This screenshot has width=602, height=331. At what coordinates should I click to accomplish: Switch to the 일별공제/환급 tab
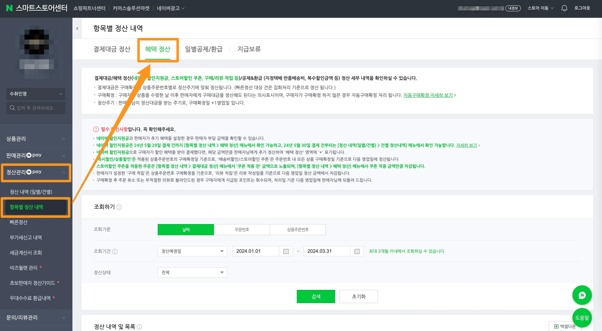[x=204, y=49]
